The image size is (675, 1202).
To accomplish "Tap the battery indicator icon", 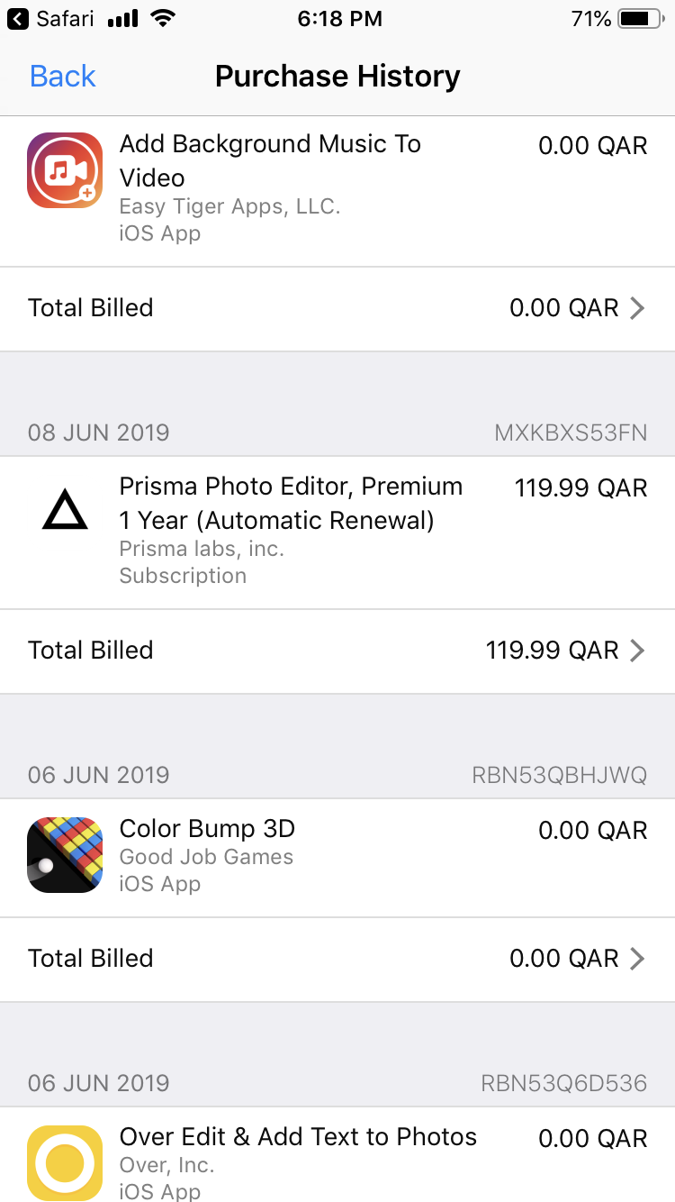I will click(x=640, y=19).
